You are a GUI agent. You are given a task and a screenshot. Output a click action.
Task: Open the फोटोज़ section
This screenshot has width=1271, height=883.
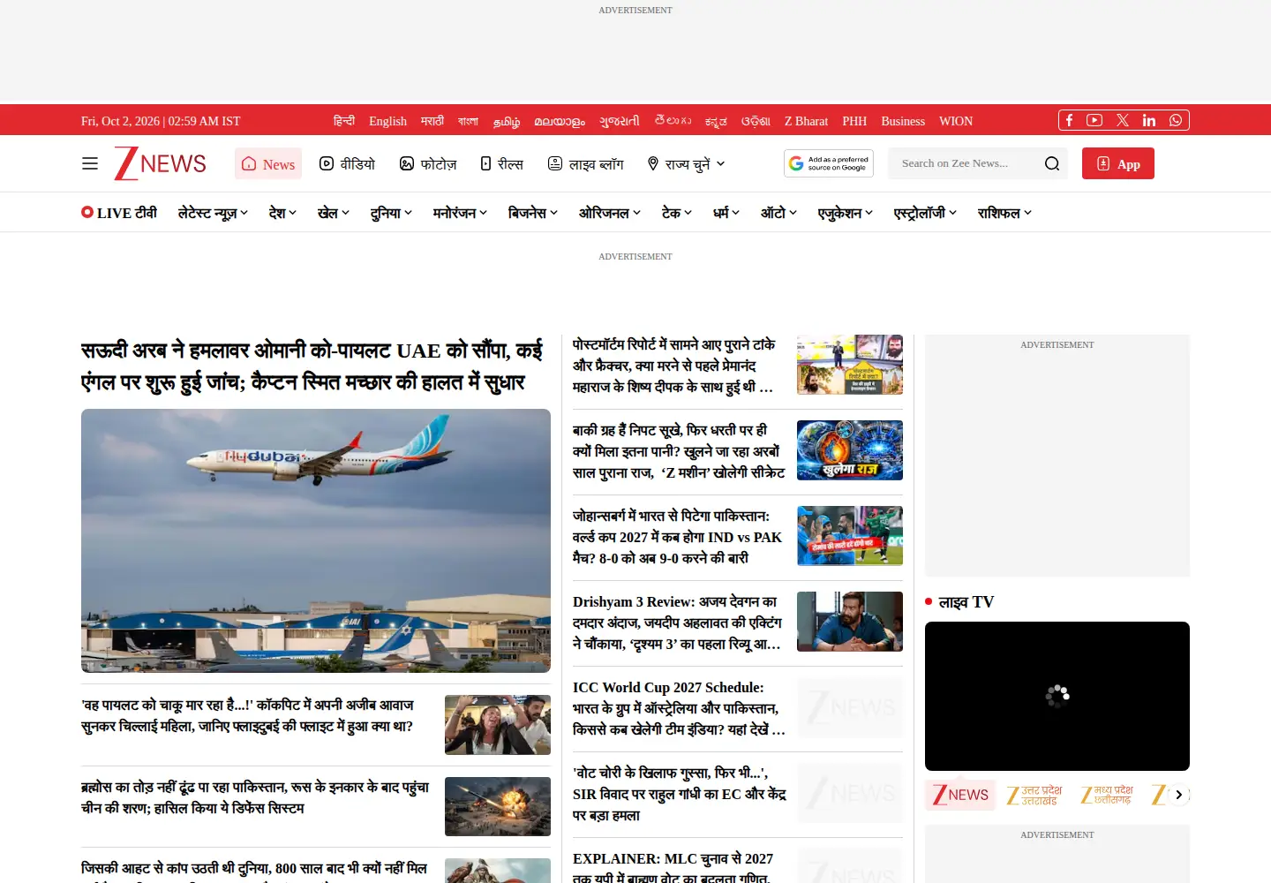tap(428, 163)
